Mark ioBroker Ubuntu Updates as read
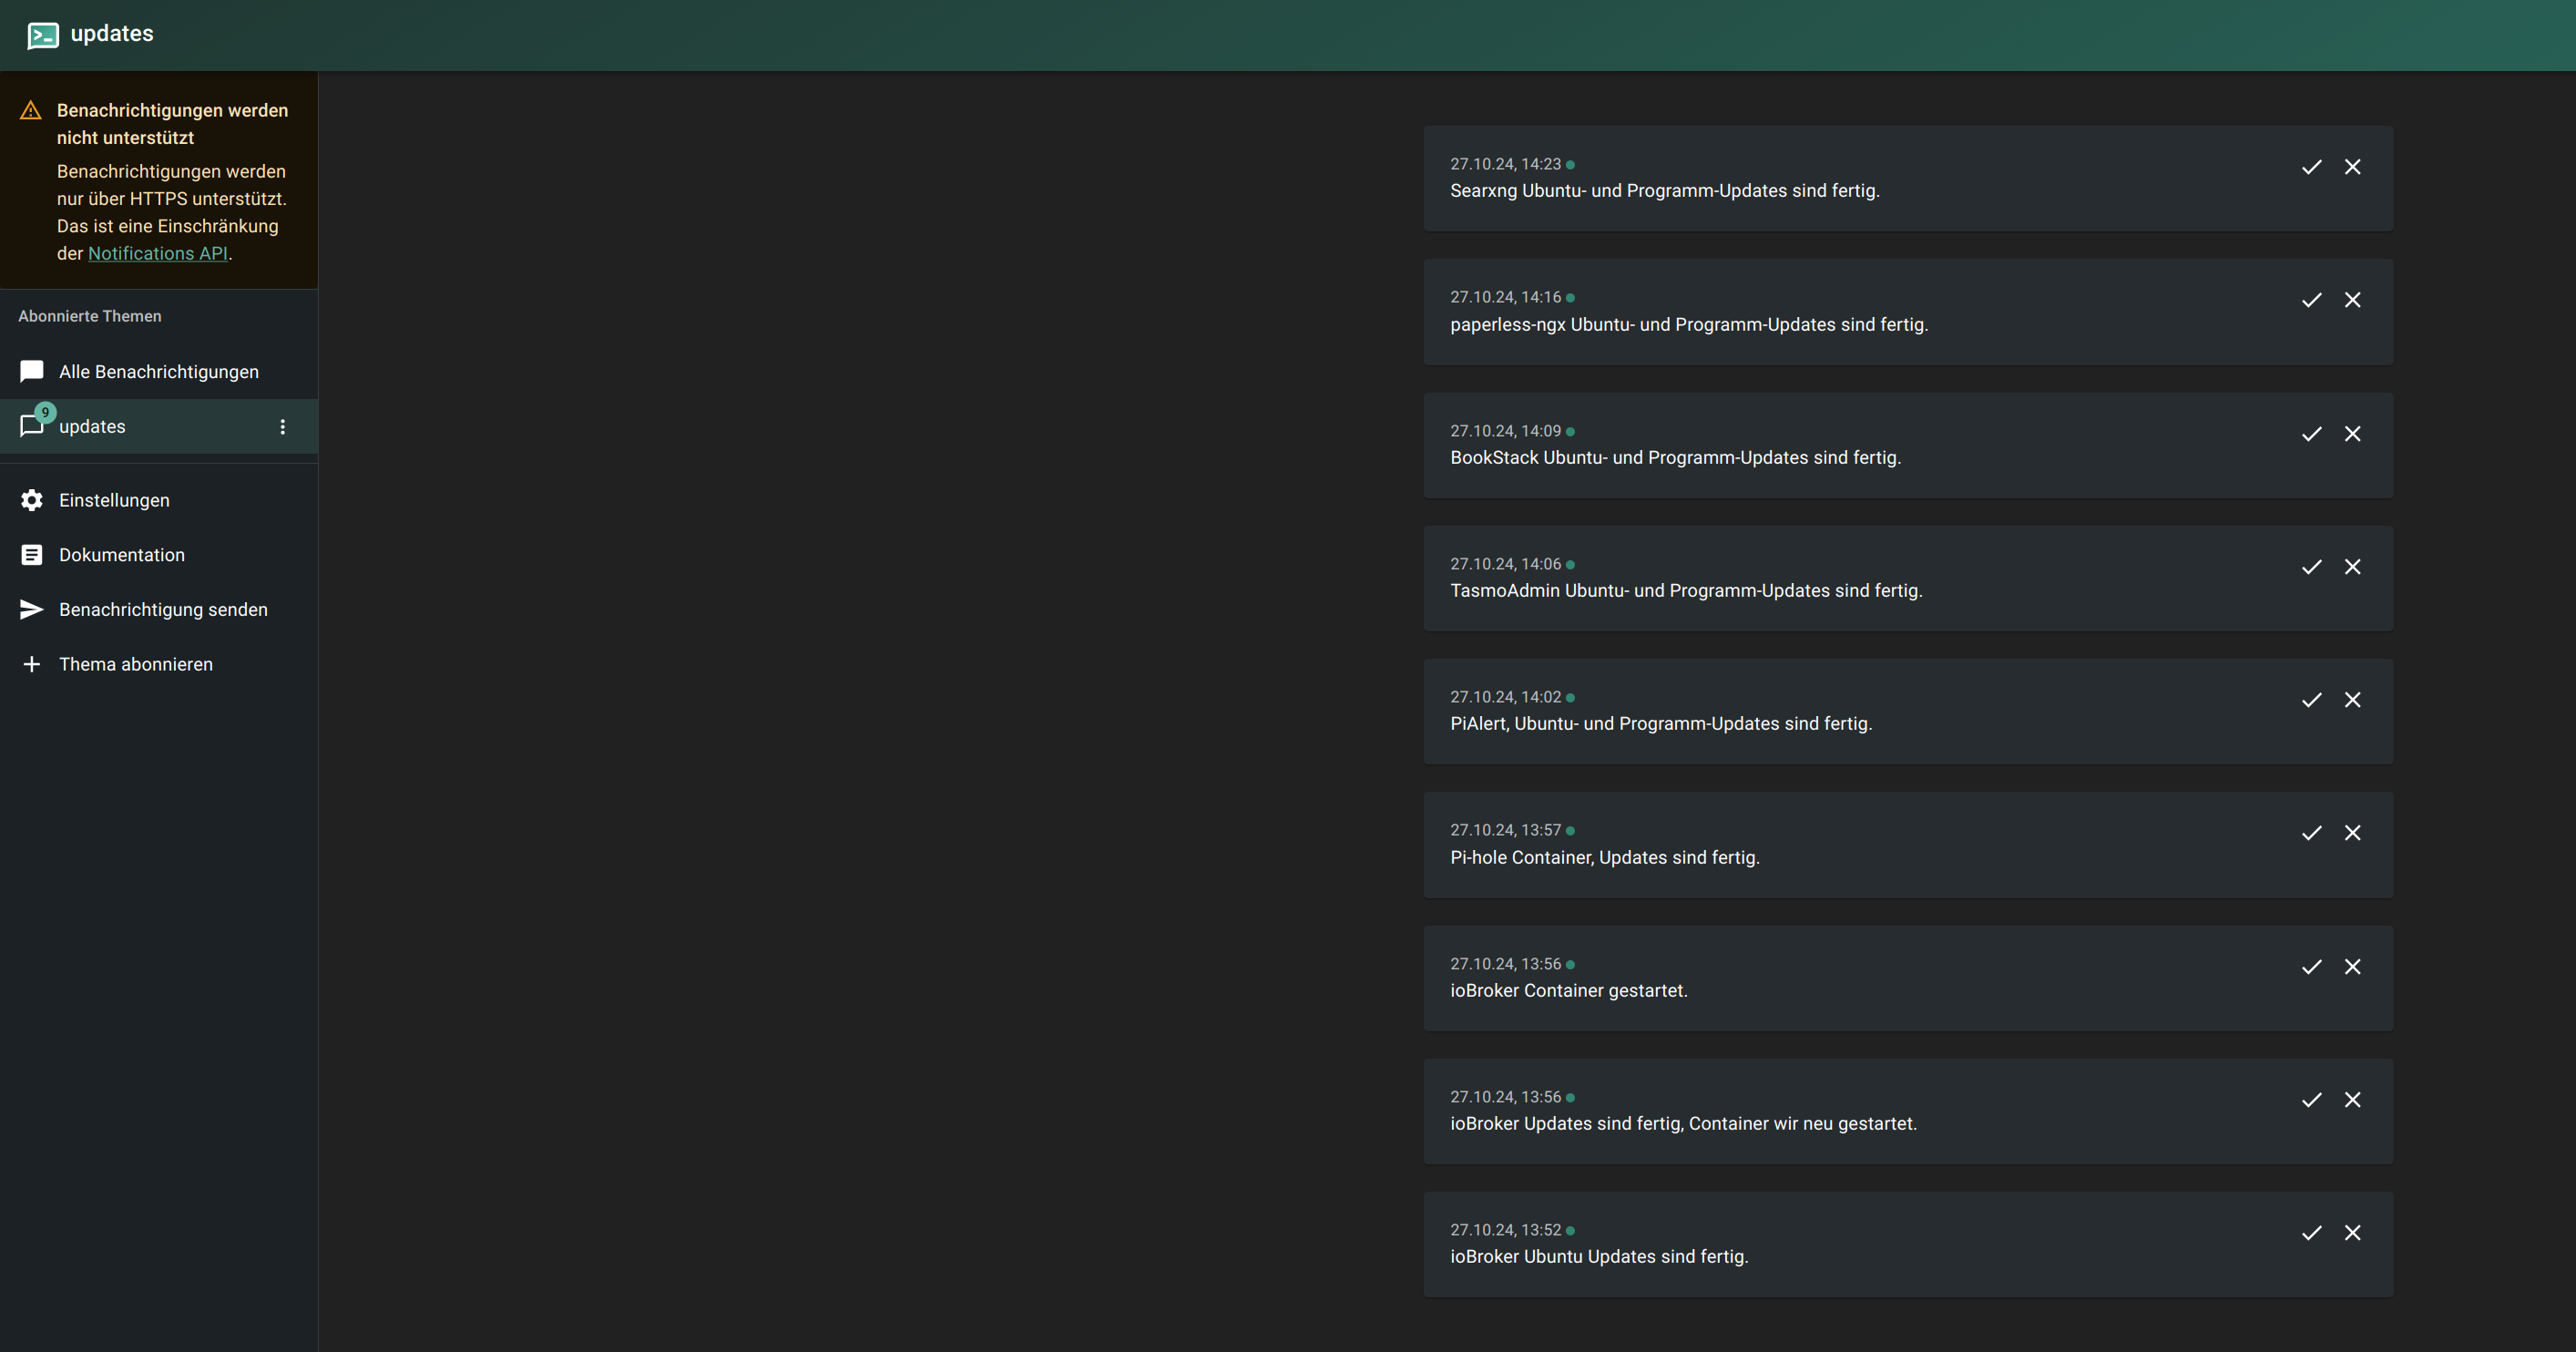Viewport: 2576px width, 1352px height. point(2311,1233)
